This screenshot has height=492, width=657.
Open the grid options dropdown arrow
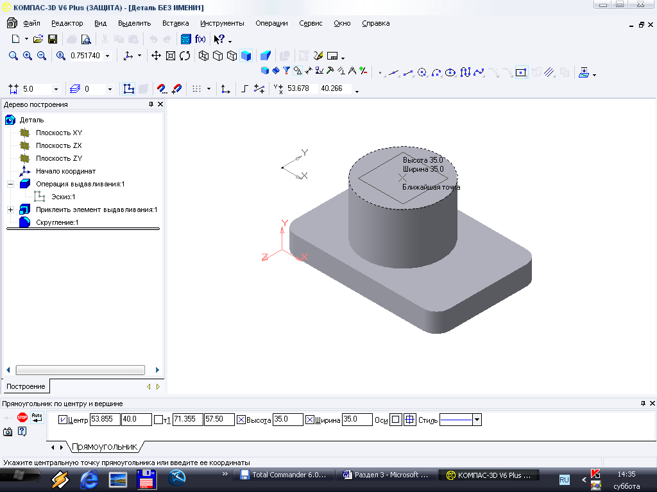209,88
